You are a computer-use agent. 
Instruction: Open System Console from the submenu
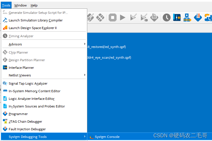[107, 137]
